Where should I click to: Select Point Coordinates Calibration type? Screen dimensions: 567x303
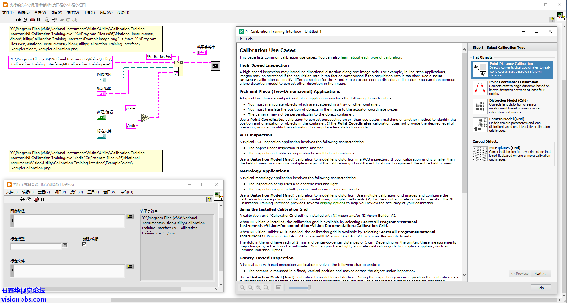[x=512, y=88]
